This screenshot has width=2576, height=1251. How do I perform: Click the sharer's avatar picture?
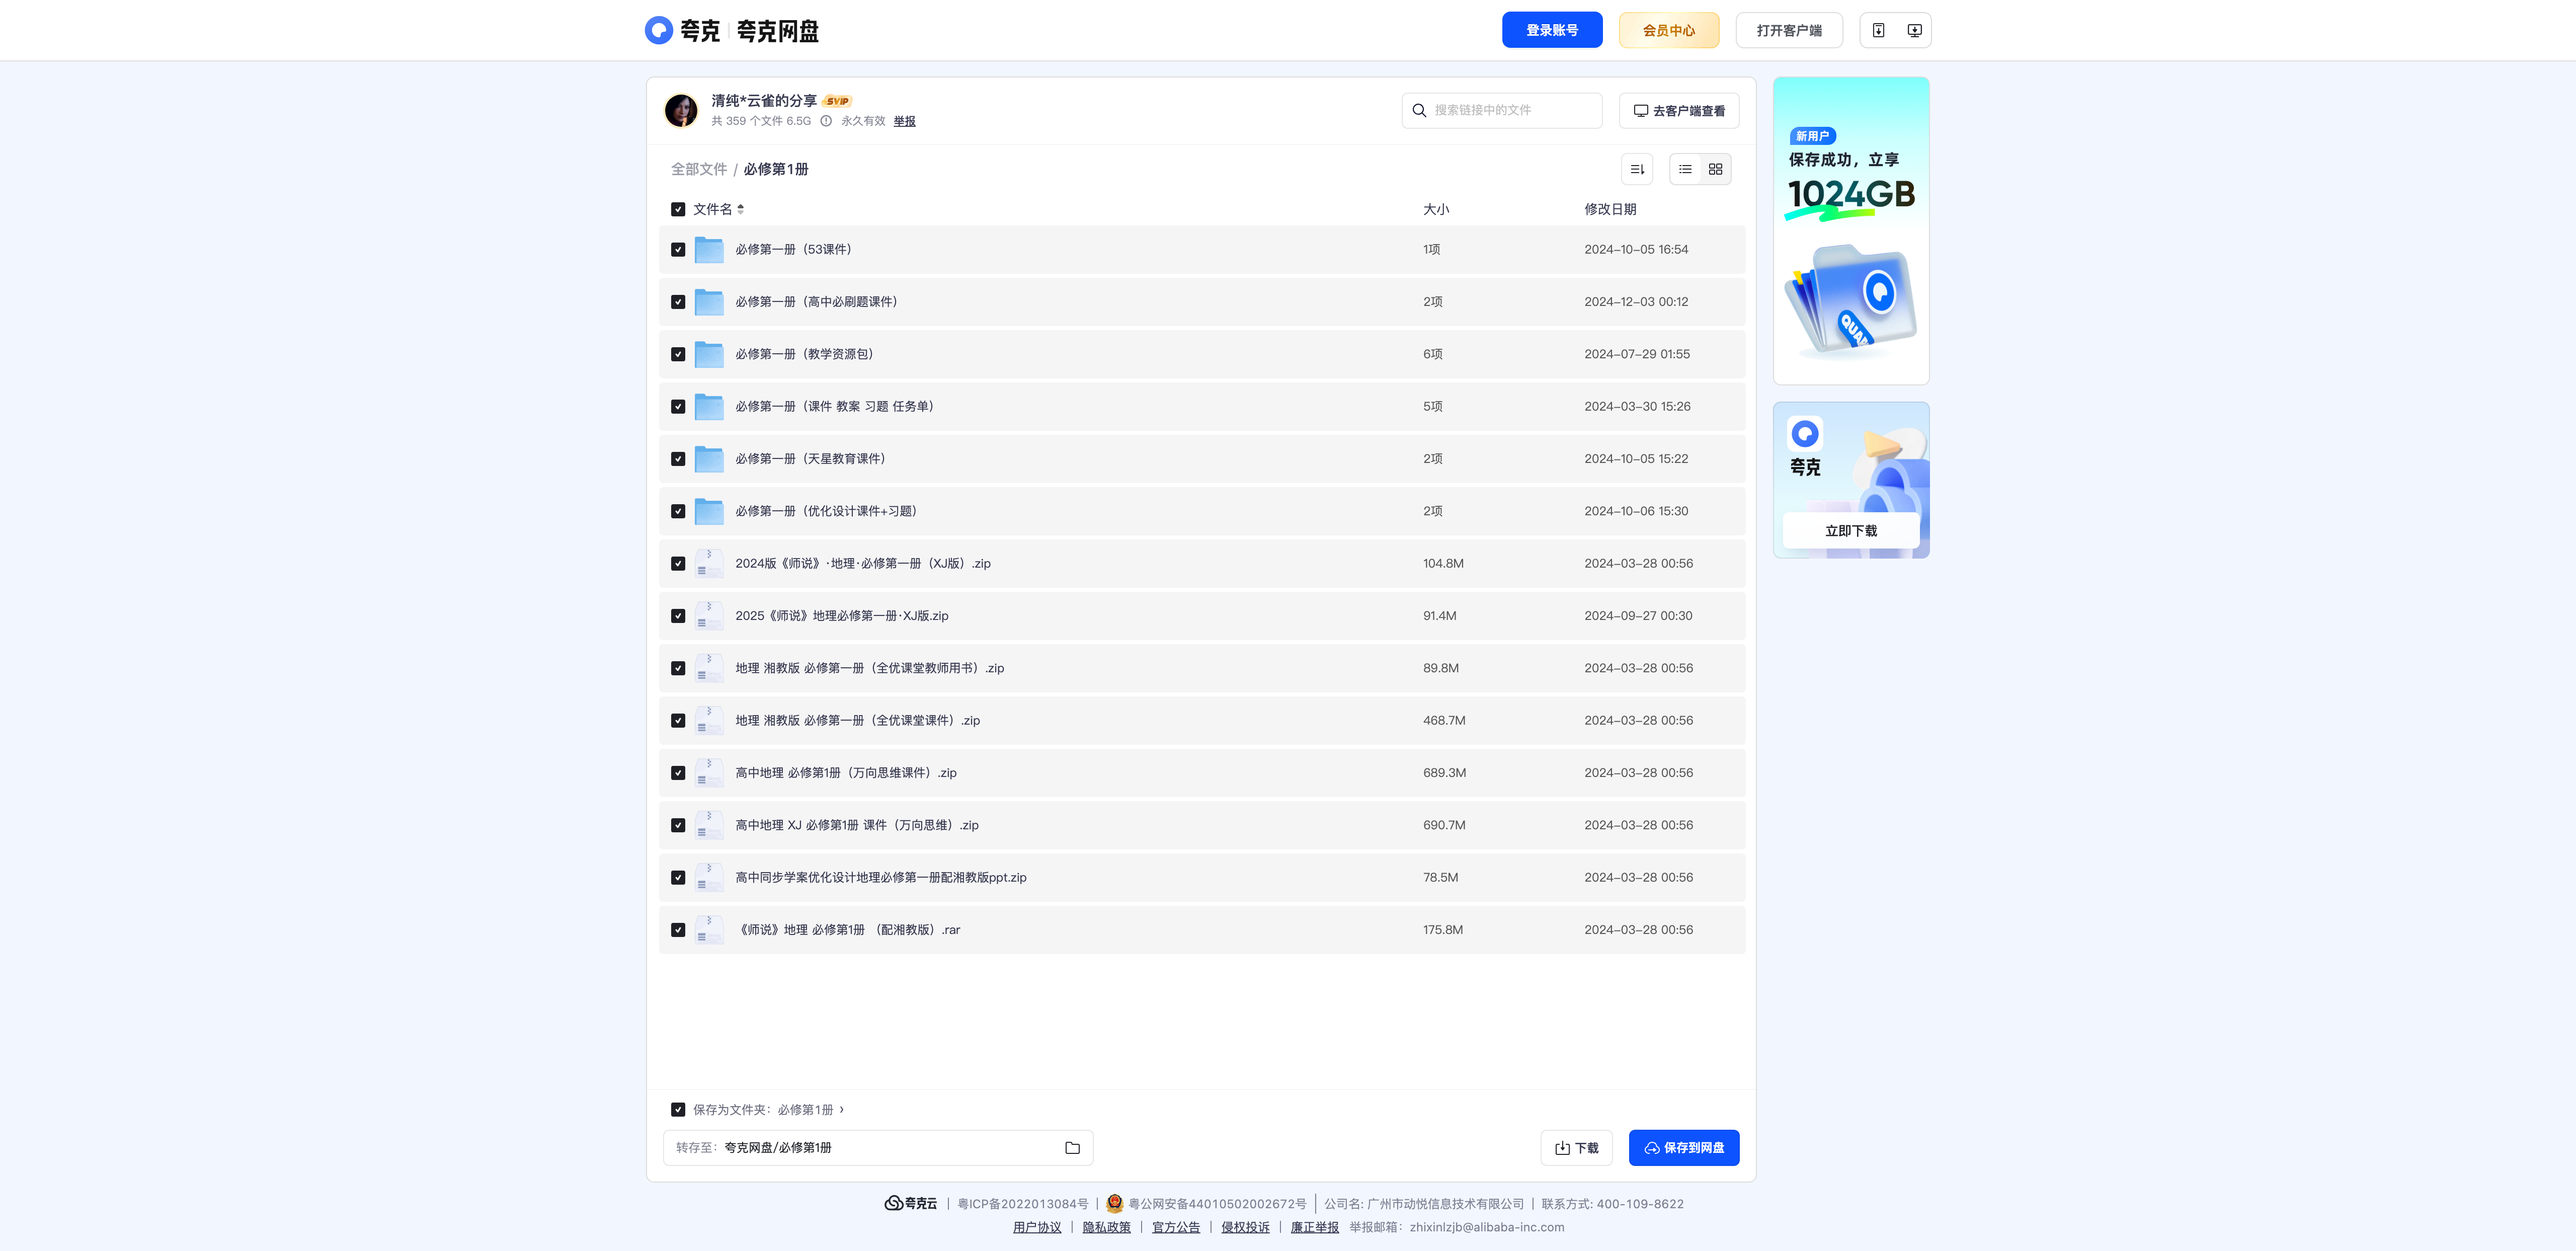click(x=681, y=110)
